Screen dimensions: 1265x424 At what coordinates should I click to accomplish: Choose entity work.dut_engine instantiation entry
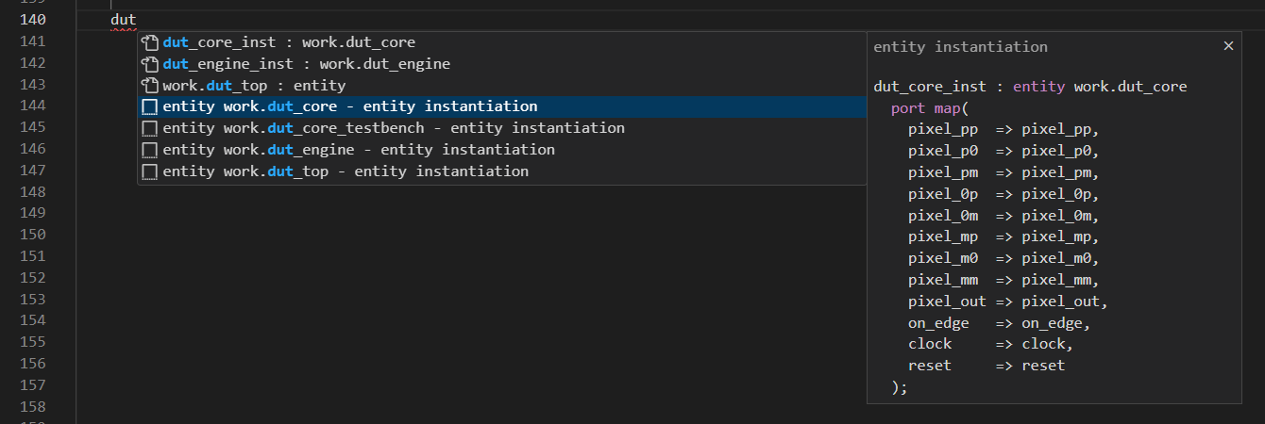pyautogui.click(x=359, y=150)
